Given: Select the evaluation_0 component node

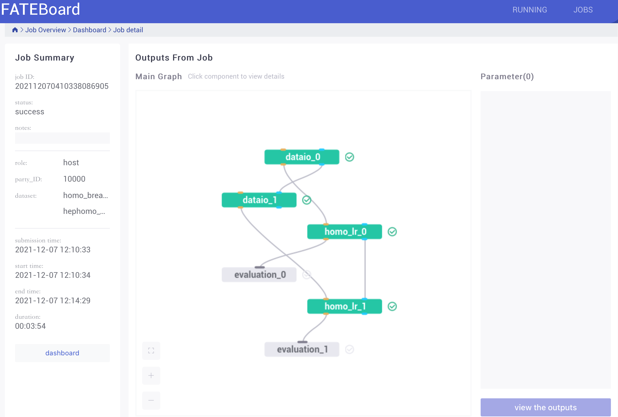Looking at the screenshot, I should [259, 275].
